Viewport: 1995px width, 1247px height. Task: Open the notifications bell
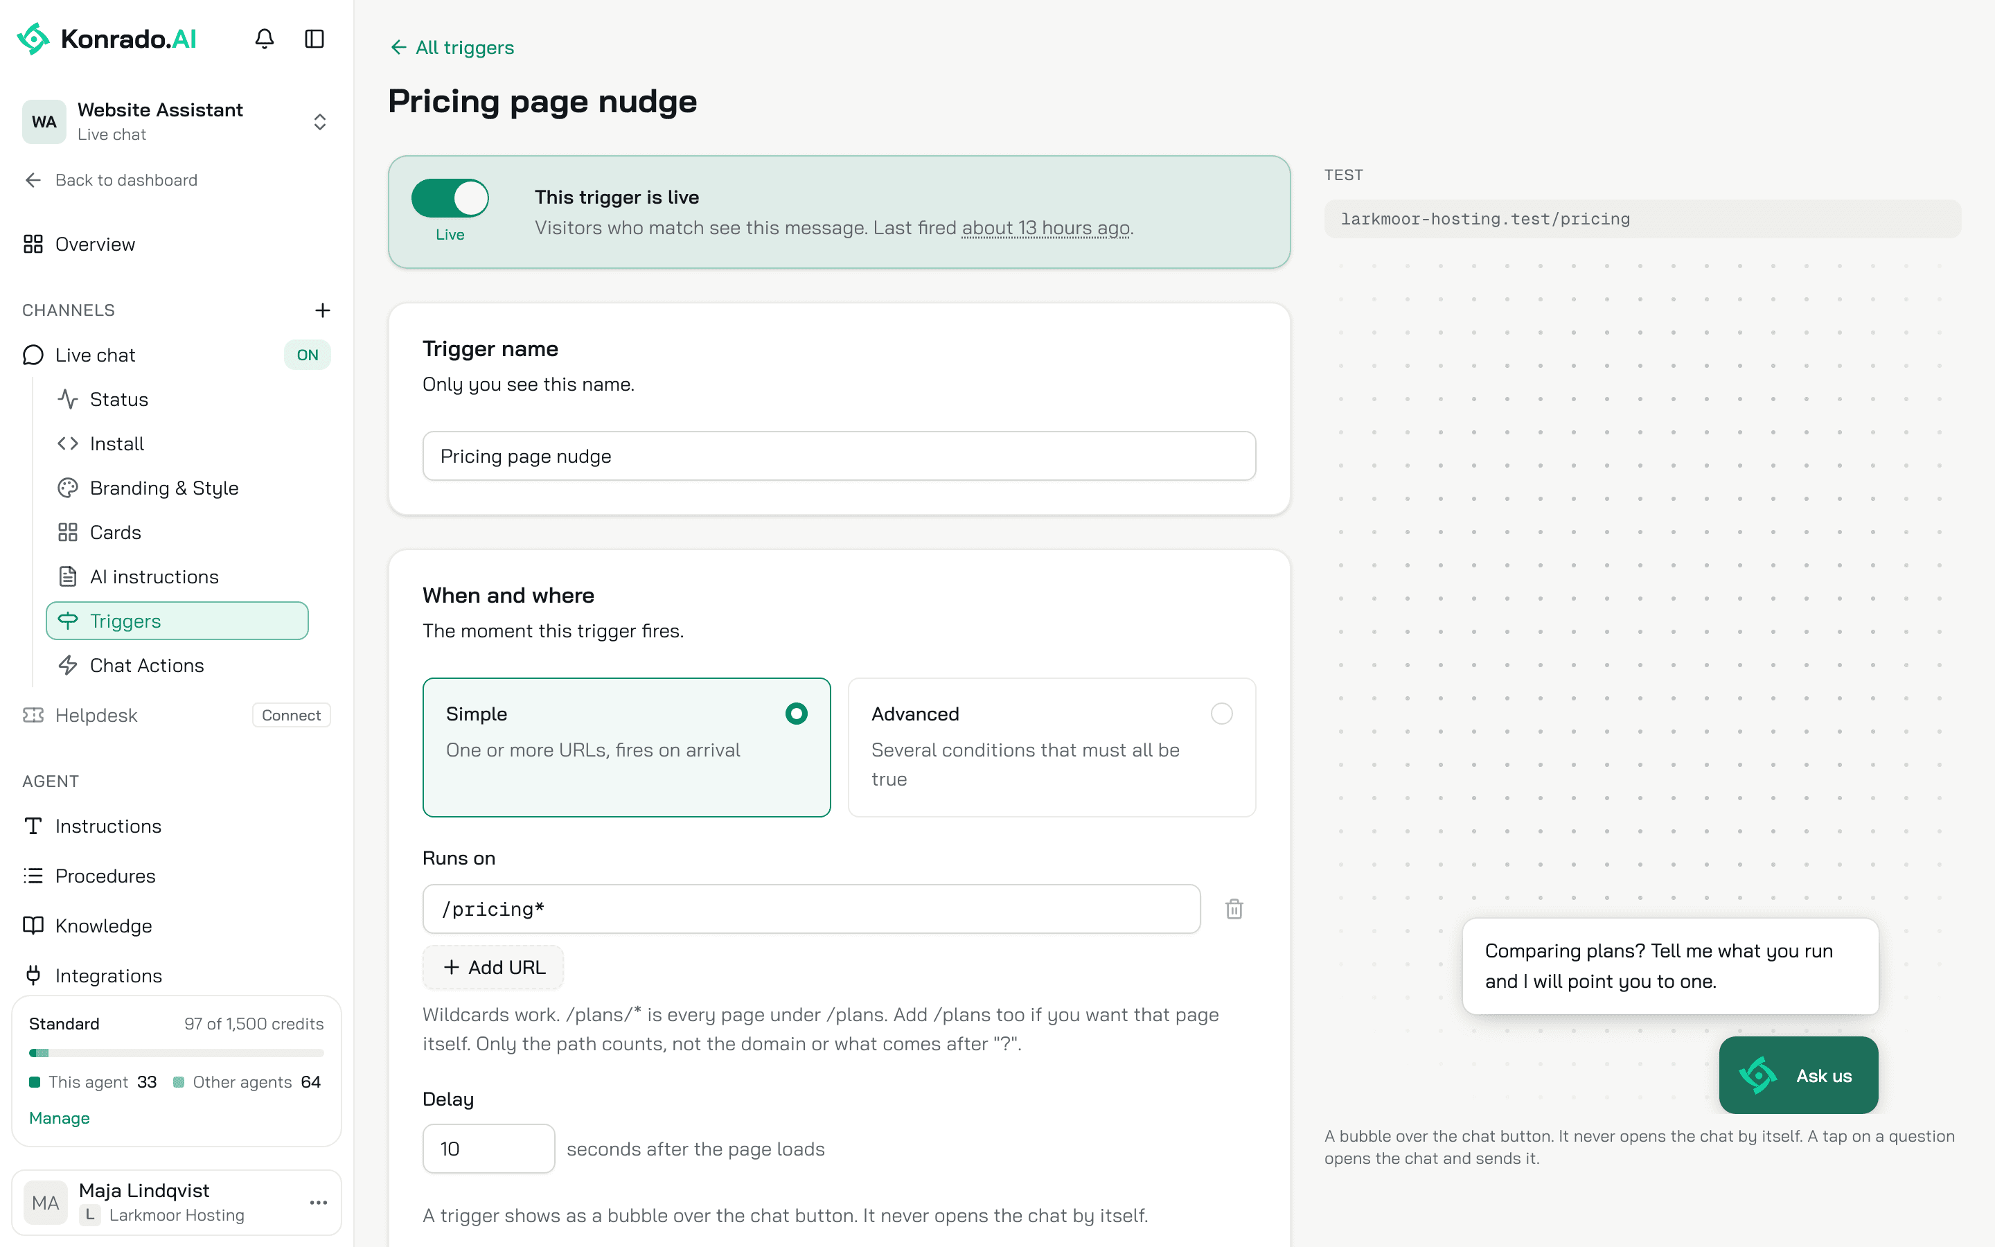pyautogui.click(x=264, y=39)
